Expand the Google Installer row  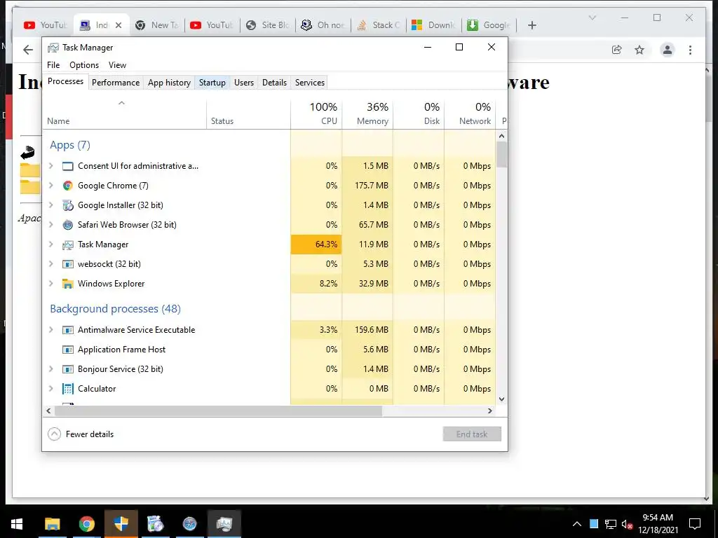coord(50,205)
